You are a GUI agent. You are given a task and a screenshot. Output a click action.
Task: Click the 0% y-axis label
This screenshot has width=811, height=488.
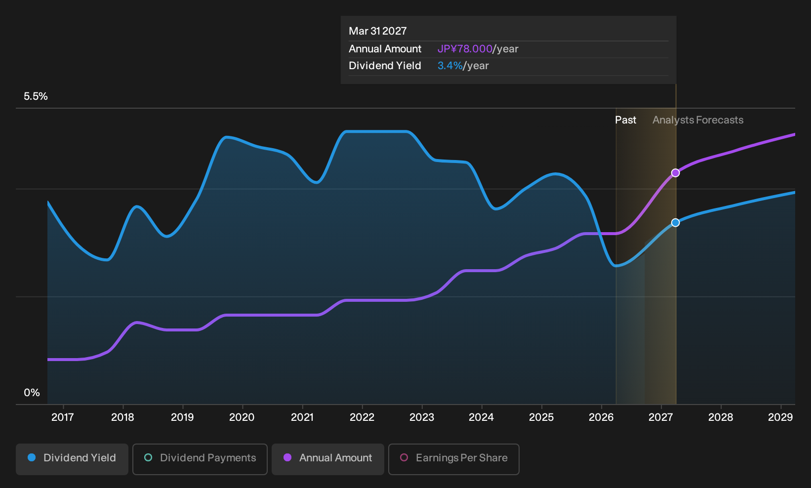32,393
